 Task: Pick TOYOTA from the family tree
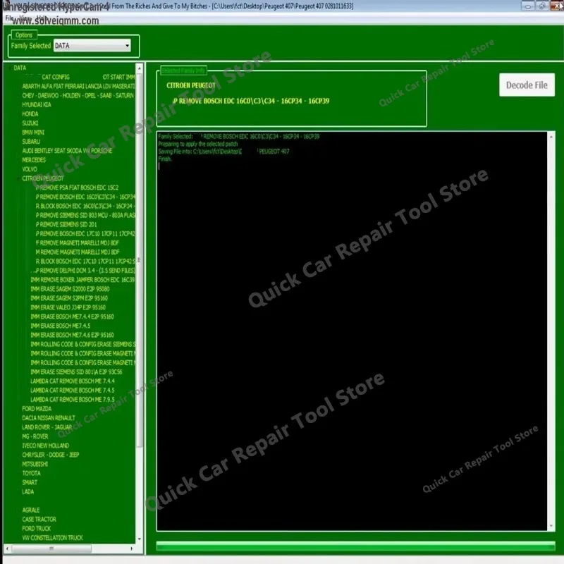(x=31, y=473)
